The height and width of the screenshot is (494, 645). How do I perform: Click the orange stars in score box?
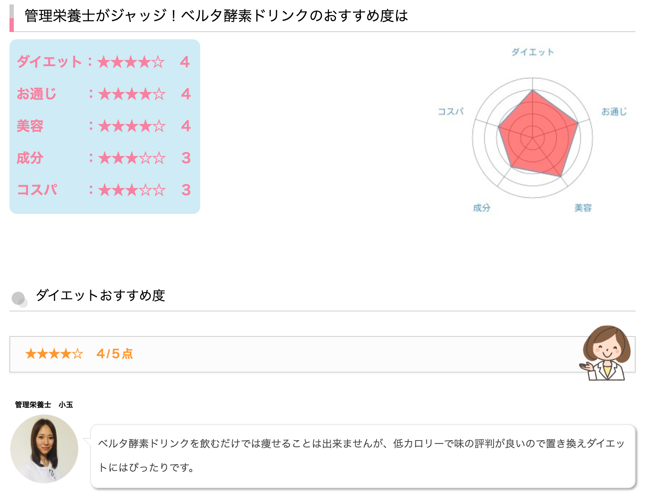coord(54,354)
